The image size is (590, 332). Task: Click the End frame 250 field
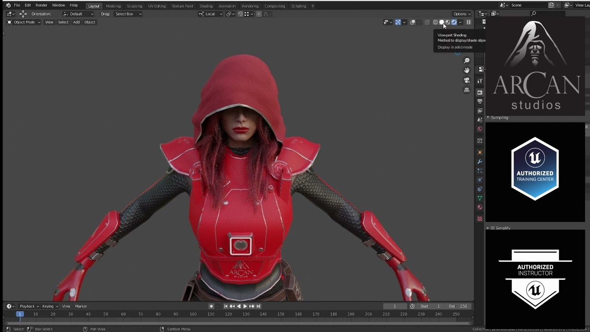pos(459,306)
